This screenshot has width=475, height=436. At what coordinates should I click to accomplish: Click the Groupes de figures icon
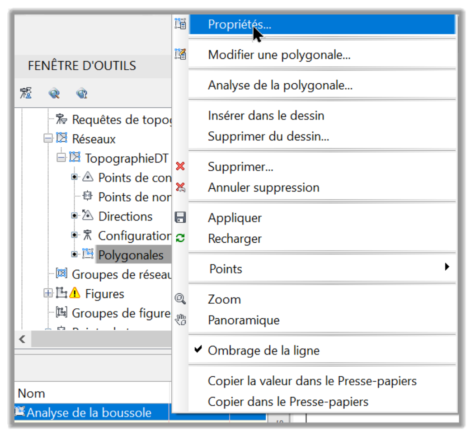tap(62, 312)
